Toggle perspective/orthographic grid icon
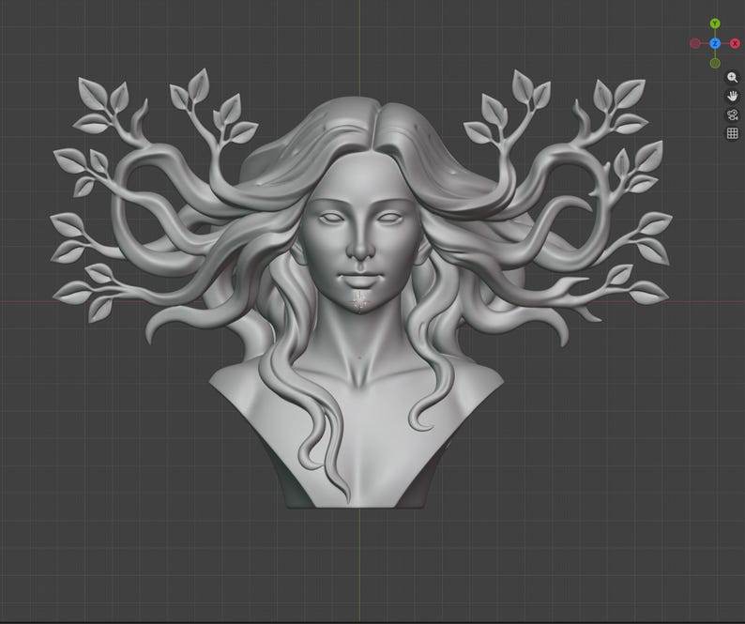This screenshot has width=745, height=624. point(733,133)
